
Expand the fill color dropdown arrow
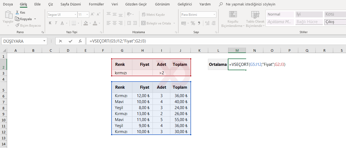(x=90, y=23)
